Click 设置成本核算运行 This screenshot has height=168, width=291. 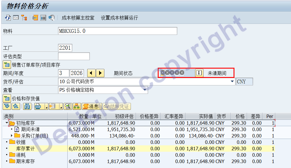click(119, 18)
